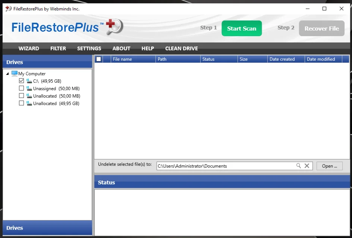Open the CLEAN DRIVE menu

click(x=181, y=48)
